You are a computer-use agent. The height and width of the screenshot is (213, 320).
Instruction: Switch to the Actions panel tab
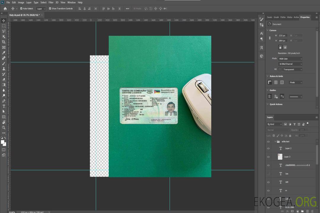pyautogui.click(x=296, y=17)
